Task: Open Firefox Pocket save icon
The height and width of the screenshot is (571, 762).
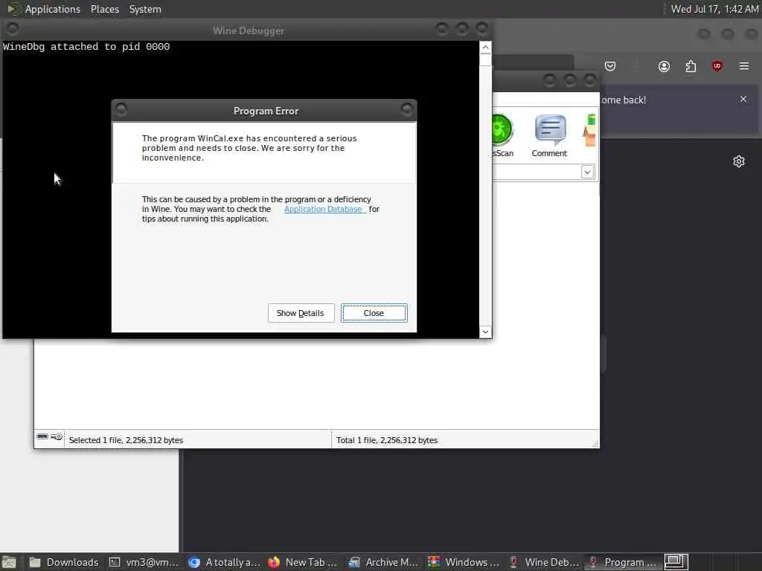Action: (x=610, y=66)
